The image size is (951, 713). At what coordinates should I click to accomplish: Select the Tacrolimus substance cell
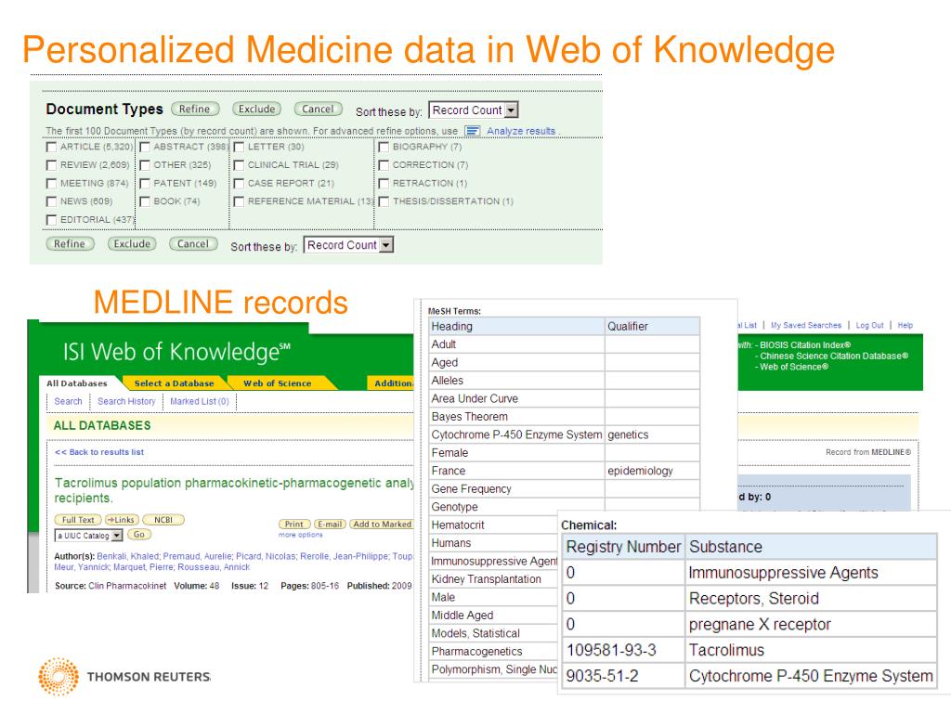pos(812,651)
